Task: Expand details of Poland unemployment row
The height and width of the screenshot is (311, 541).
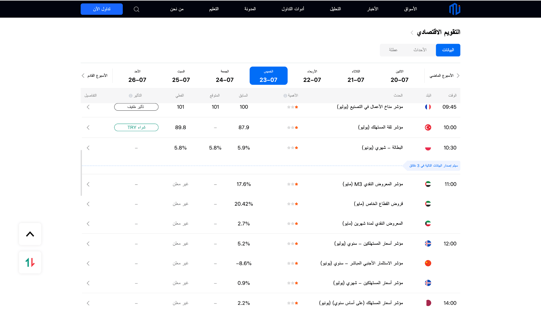Action: point(88,148)
